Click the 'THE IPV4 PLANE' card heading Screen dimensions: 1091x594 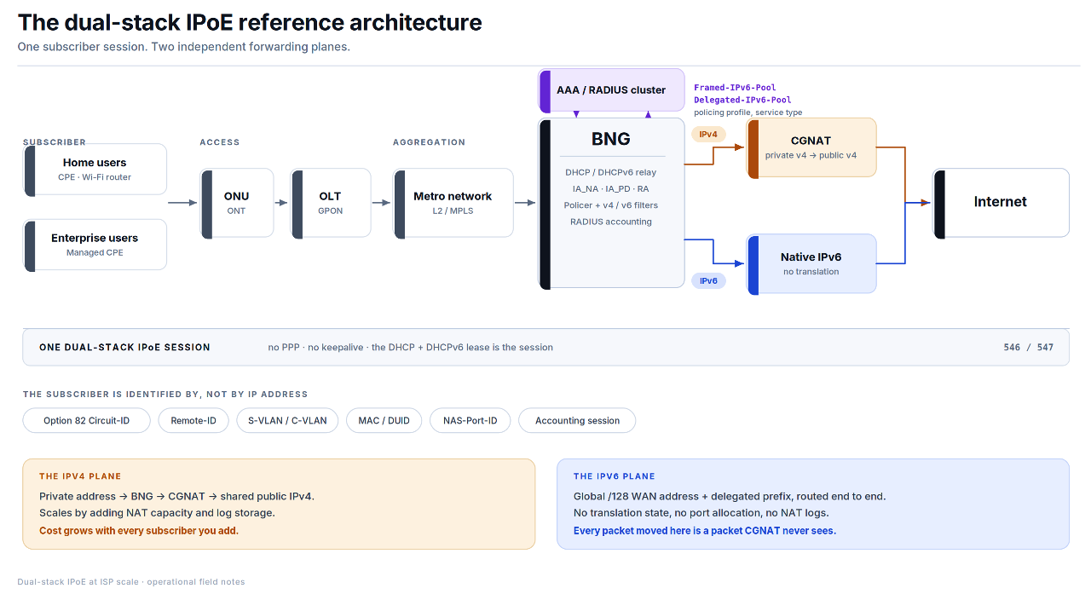point(80,476)
